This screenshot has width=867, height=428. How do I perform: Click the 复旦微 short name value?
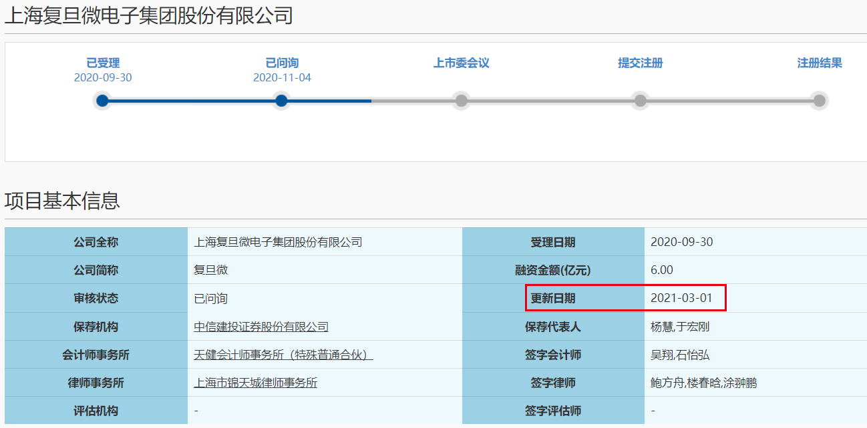click(x=211, y=270)
